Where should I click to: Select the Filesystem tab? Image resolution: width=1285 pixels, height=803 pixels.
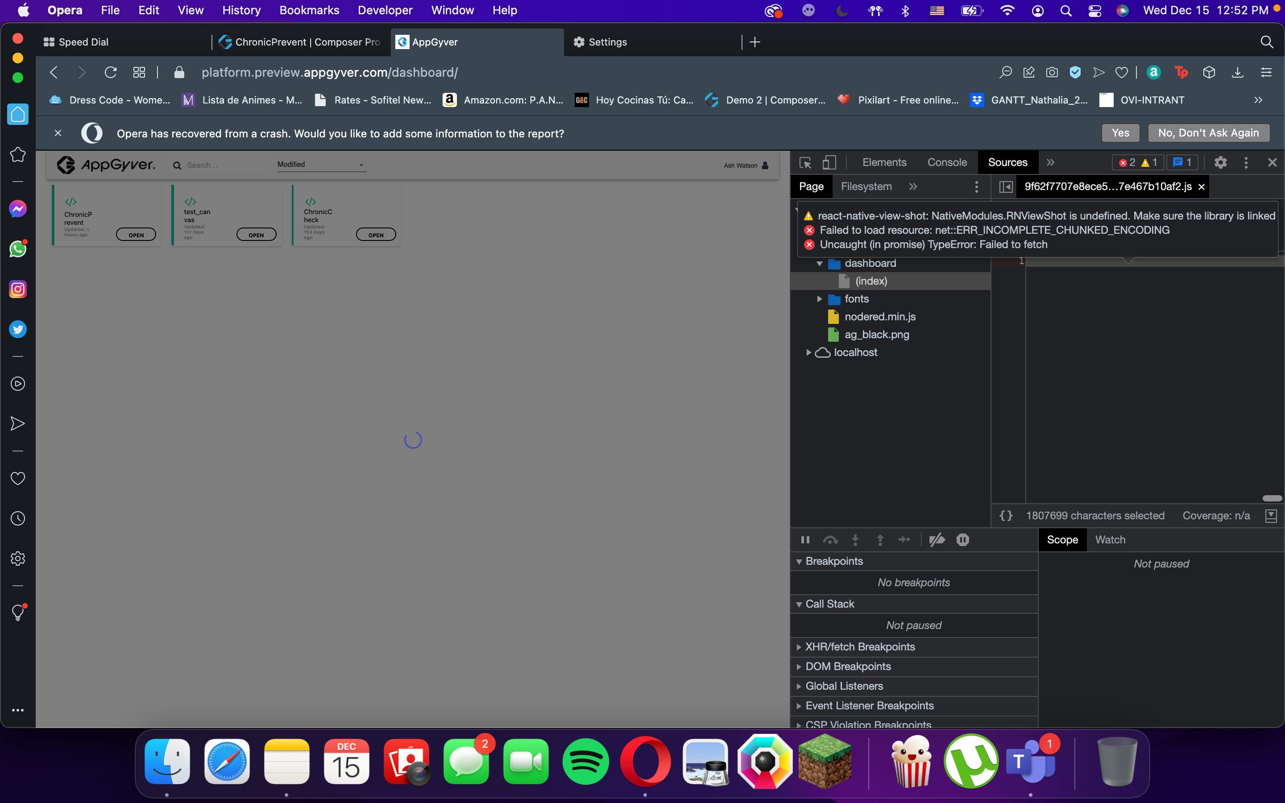click(x=866, y=187)
